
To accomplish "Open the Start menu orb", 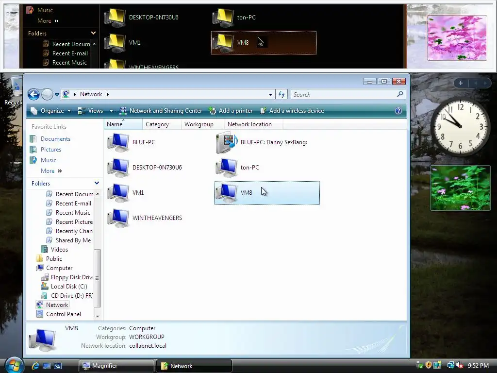I will 14,365.
